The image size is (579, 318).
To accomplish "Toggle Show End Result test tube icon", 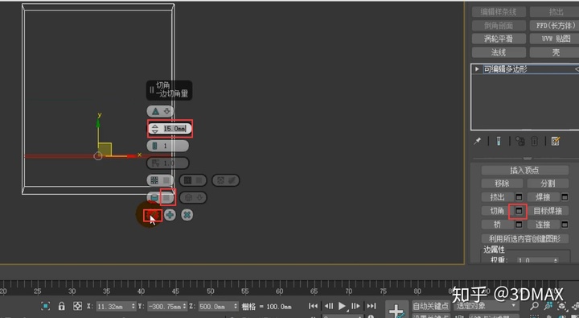I will click(x=499, y=141).
